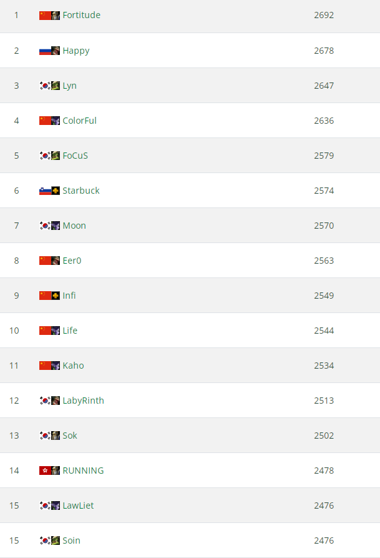380x558 pixels.
Task: Click the yellow cross icon beside Starbuck
Action: point(56,191)
